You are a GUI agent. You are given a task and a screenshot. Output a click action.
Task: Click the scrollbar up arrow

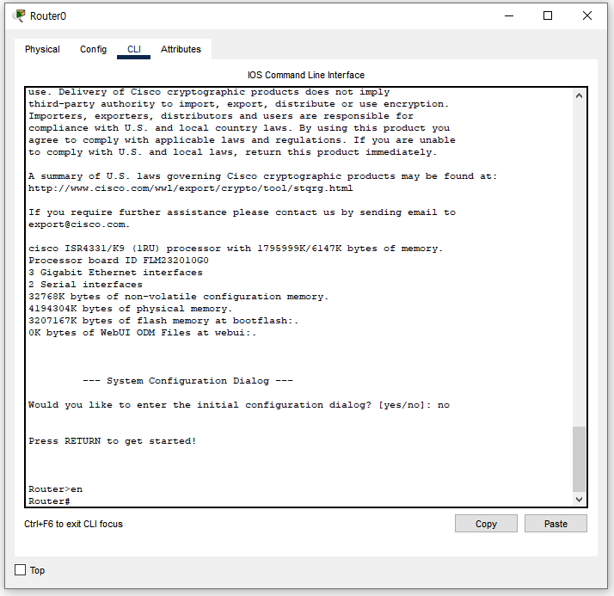point(579,95)
